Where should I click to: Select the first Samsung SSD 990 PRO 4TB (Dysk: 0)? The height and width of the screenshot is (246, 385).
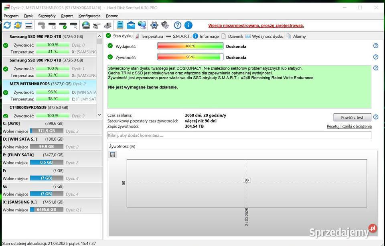(x=49, y=44)
